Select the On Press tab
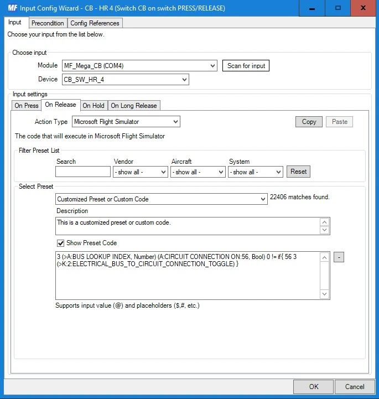The height and width of the screenshot is (399, 379). point(27,106)
